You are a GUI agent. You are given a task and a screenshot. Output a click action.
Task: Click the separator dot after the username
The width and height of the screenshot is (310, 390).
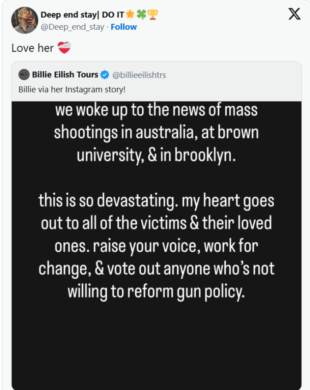pos(107,27)
